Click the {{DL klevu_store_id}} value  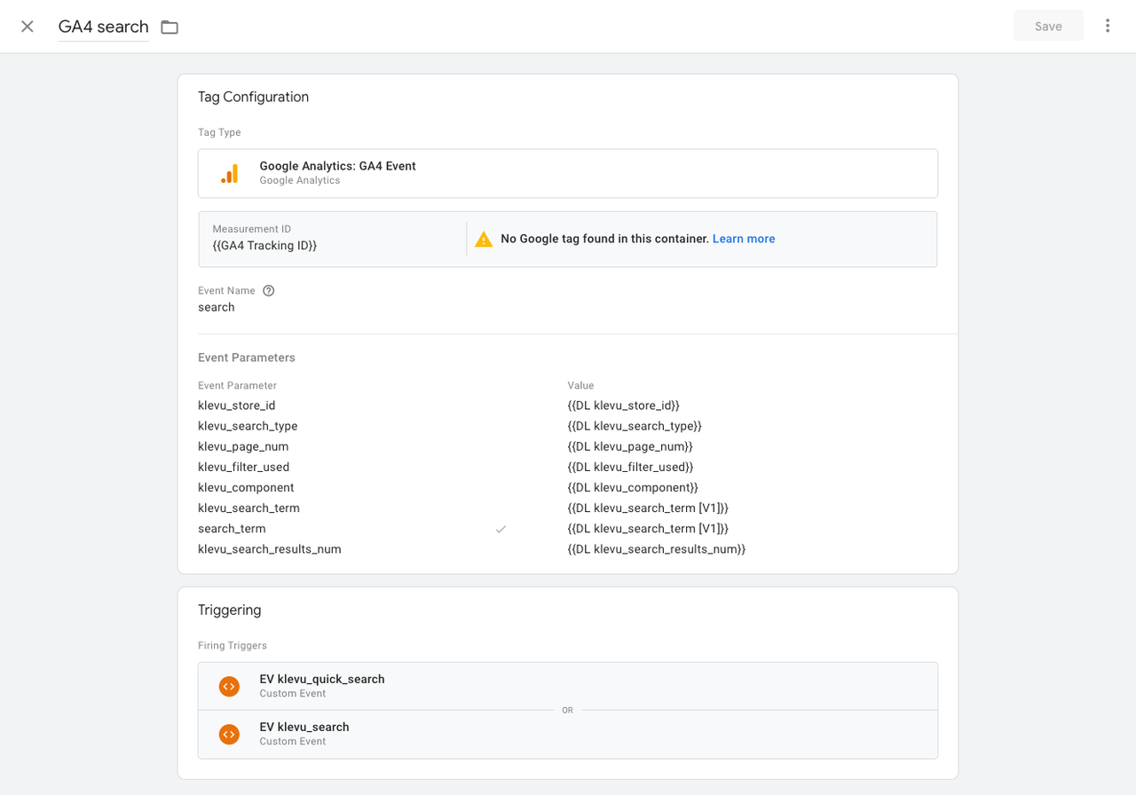pyautogui.click(x=624, y=405)
